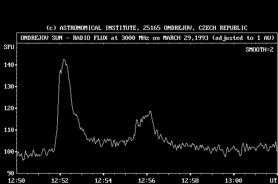
Task: Select the 12:56 time marker
Action: pyautogui.click(x=147, y=180)
